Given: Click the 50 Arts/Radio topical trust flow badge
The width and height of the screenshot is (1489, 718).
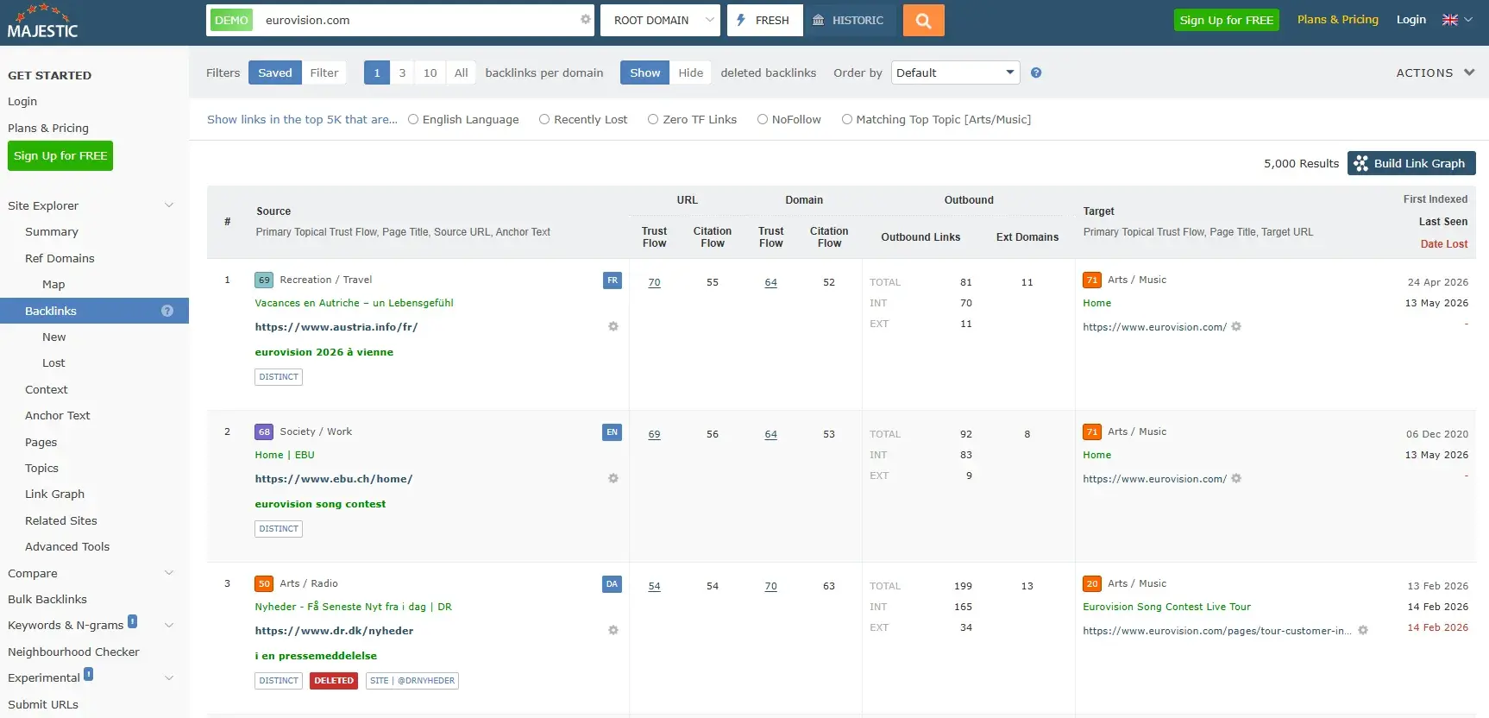Looking at the screenshot, I should [x=264, y=583].
